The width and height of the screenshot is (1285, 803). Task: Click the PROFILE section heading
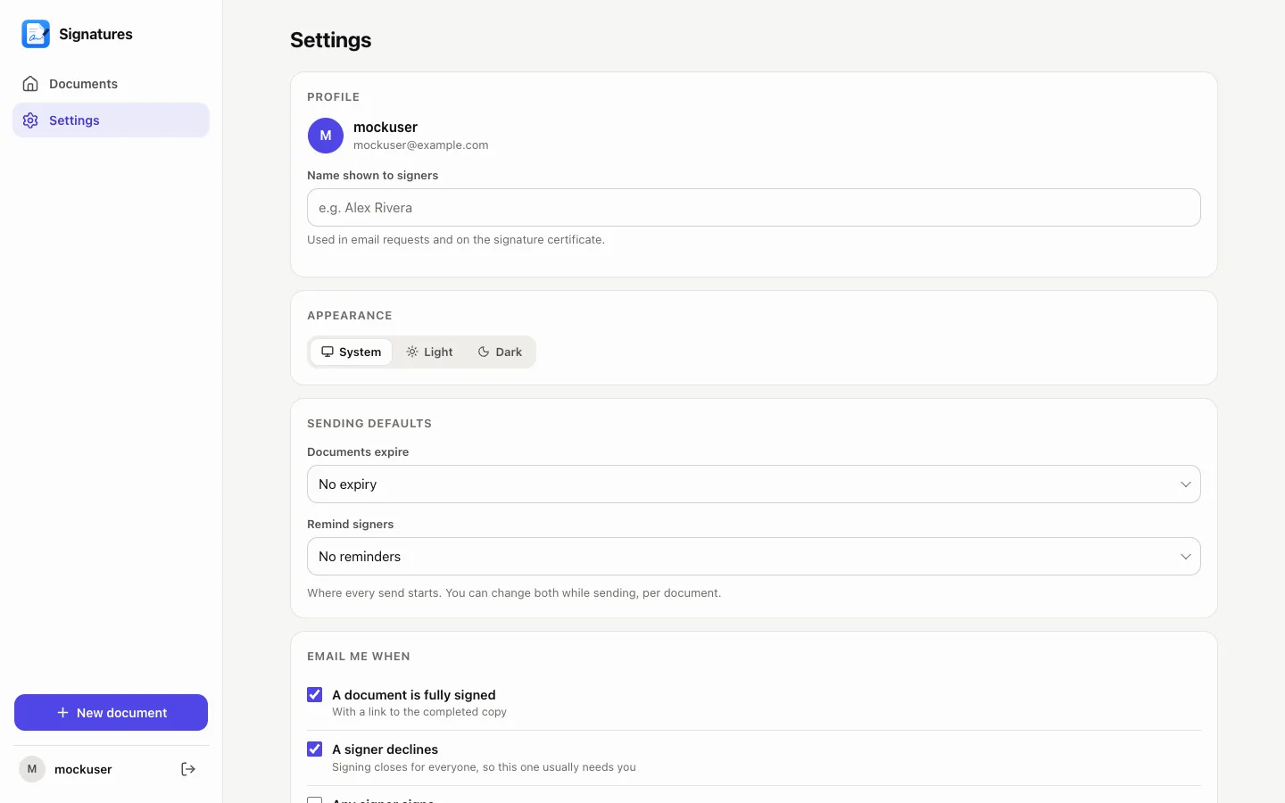(x=334, y=97)
